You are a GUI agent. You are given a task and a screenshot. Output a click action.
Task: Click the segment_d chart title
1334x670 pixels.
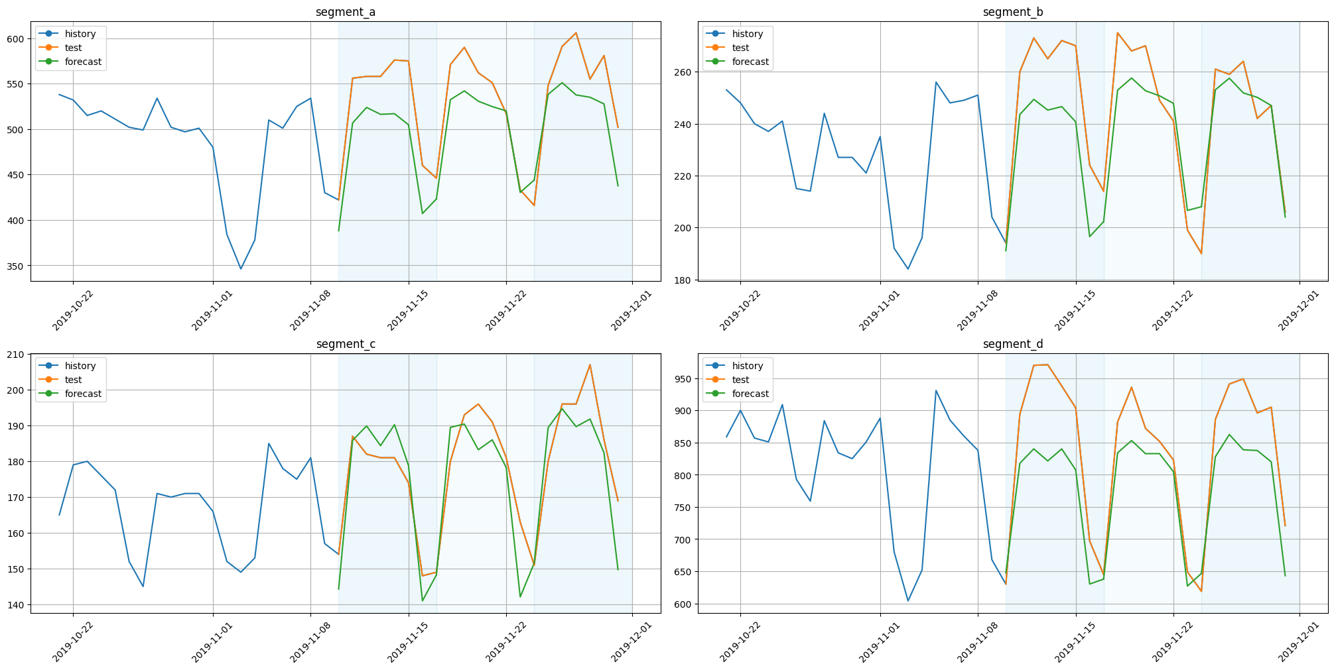tap(1013, 344)
